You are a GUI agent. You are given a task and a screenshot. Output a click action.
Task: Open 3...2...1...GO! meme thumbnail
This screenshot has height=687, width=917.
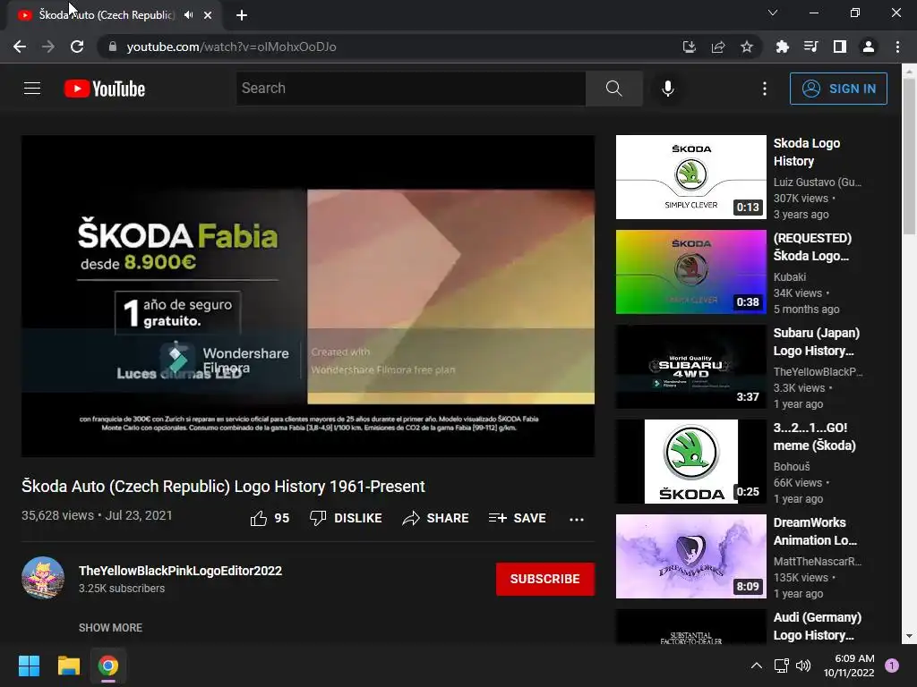coord(690,462)
